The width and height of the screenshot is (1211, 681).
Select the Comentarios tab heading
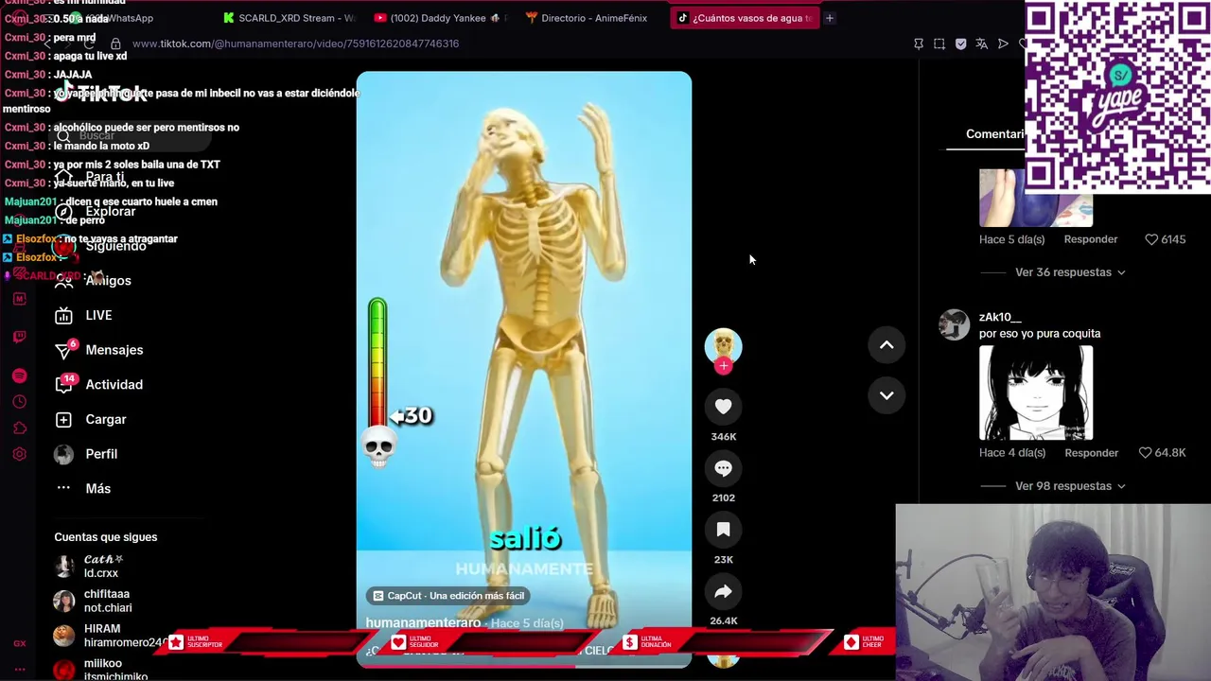point(994,134)
